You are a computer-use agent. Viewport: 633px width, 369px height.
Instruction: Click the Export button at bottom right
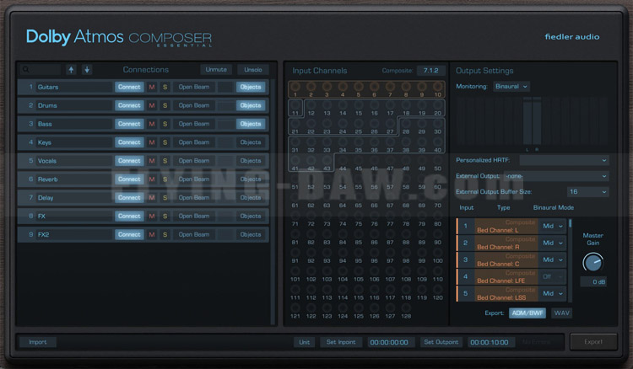pyautogui.click(x=593, y=341)
